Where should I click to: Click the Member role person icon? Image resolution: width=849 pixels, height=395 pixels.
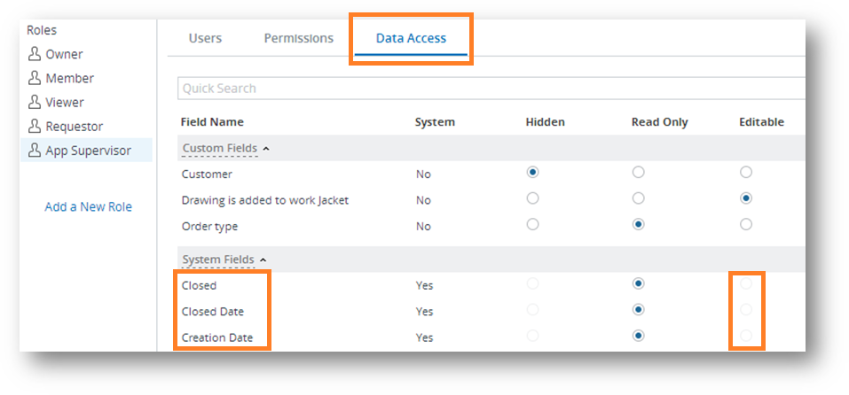click(35, 78)
